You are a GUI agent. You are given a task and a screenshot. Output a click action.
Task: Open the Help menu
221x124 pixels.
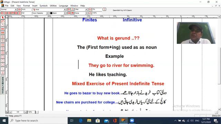pos(83,6)
